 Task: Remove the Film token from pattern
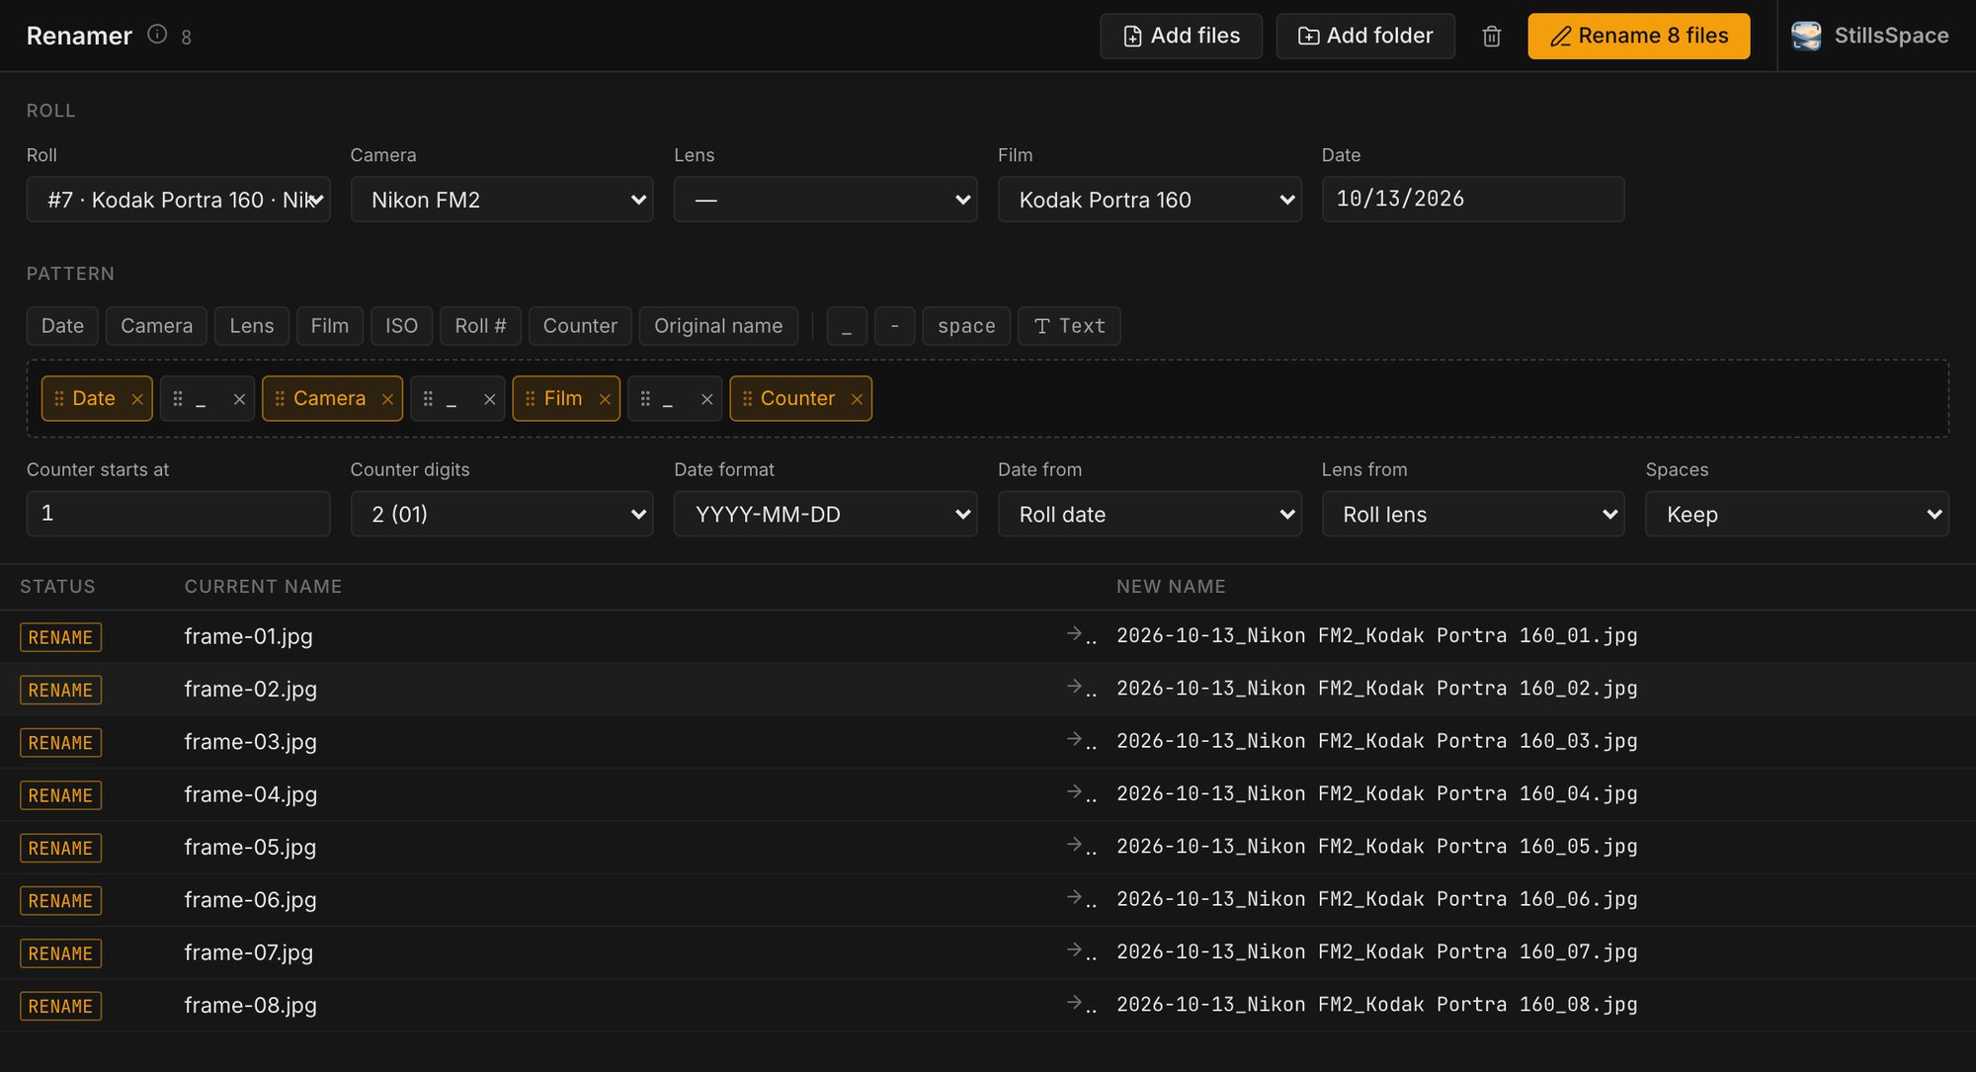coord(605,399)
